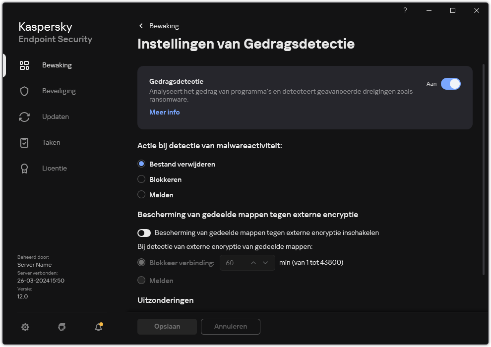Open the support globe icon
Screen dimensions: 491x347
[x=61, y=327]
